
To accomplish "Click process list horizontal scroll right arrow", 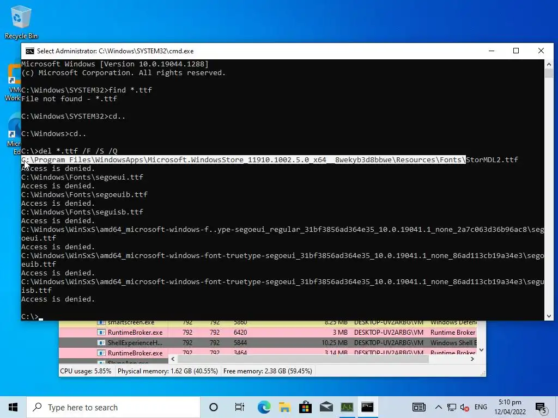I will [472, 359].
